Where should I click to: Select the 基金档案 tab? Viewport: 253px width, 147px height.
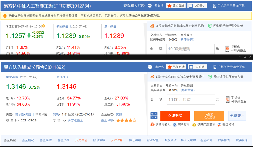(x=10, y=140)
